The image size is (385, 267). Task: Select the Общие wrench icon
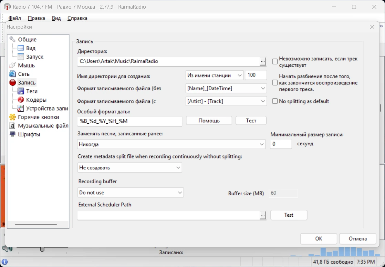pyautogui.click(x=12, y=39)
